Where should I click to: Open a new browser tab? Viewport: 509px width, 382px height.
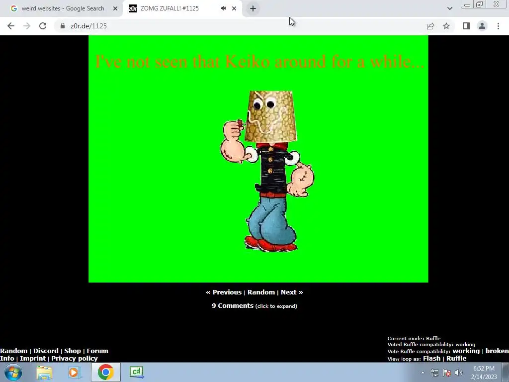[253, 8]
